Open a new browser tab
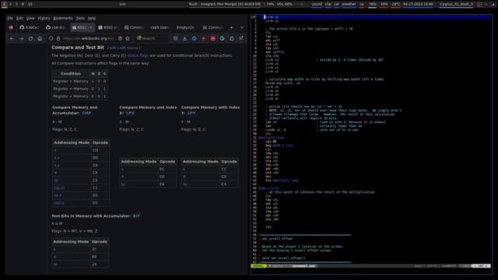The width and height of the screenshot is (498, 280). tap(231, 28)
